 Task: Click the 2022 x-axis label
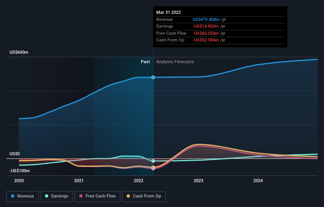pyautogui.click(x=139, y=181)
